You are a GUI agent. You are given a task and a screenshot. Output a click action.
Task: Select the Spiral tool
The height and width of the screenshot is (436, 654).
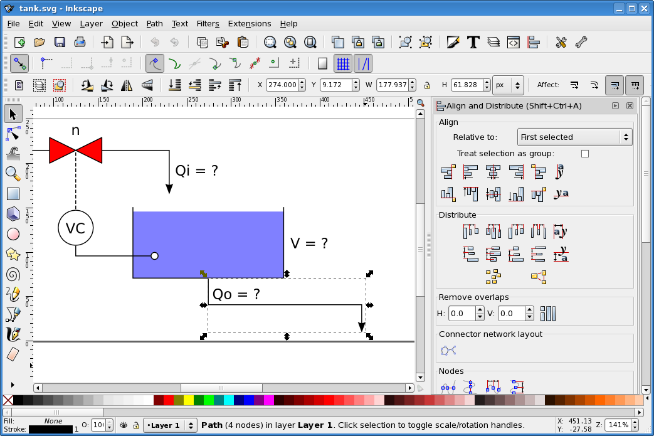pyautogui.click(x=13, y=274)
